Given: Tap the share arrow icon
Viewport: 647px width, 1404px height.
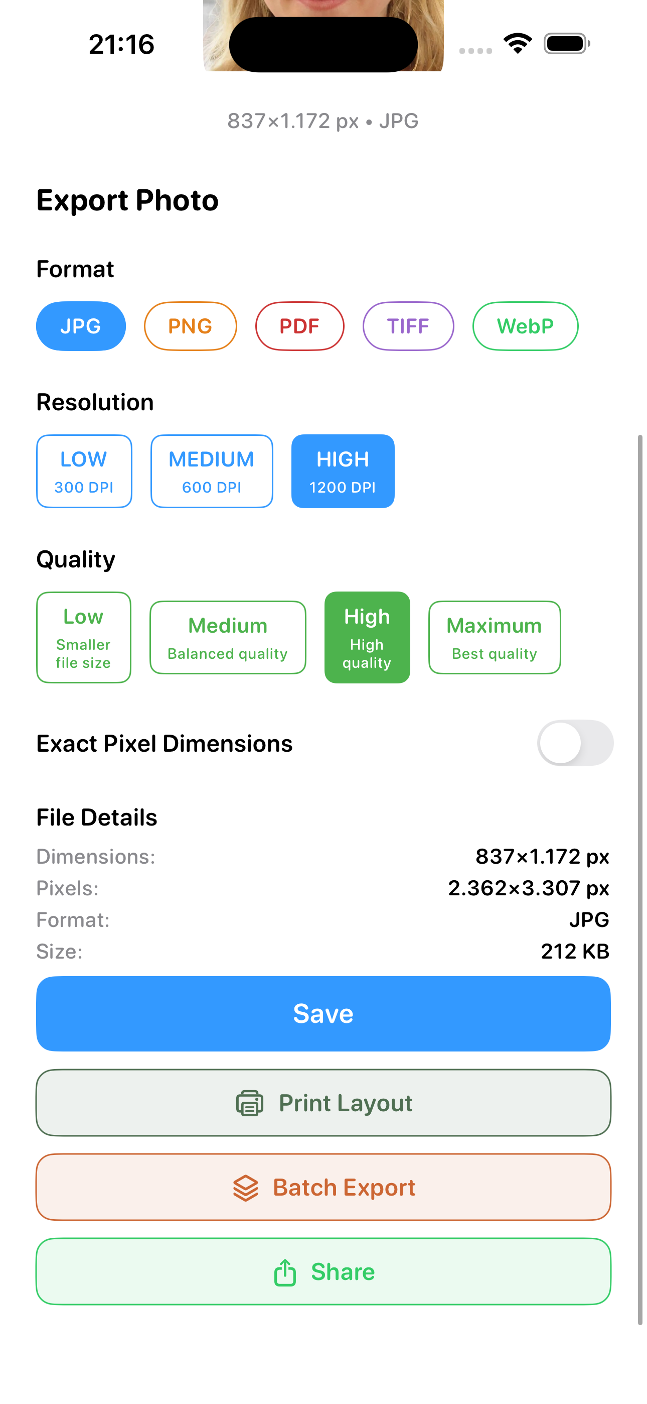Looking at the screenshot, I should point(285,1272).
